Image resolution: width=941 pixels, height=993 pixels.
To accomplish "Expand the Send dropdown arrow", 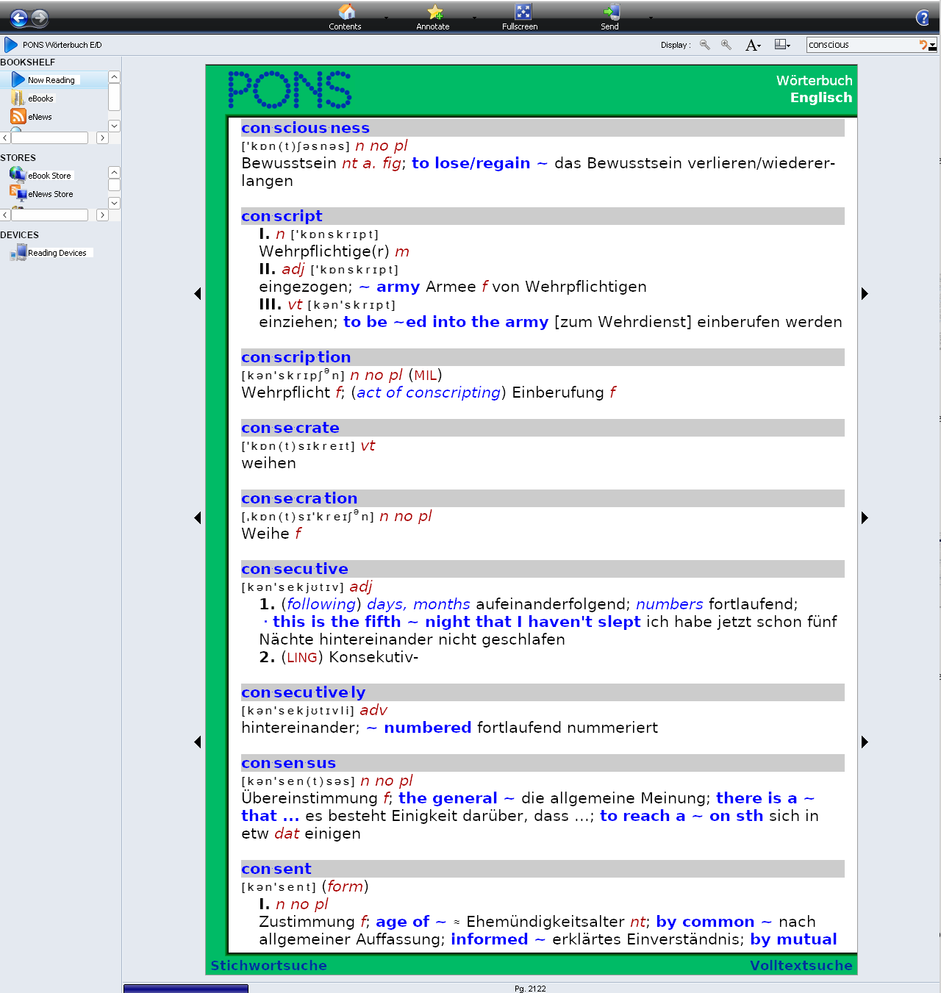I will pyautogui.click(x=651, y=18).
